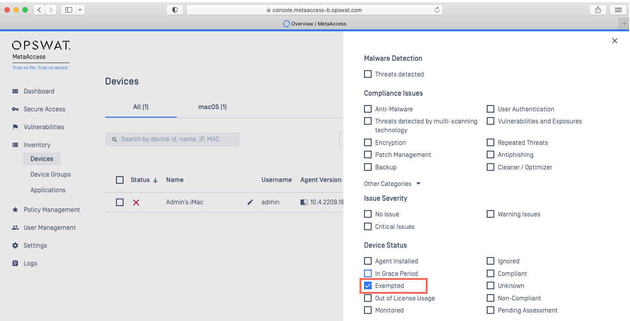Click the Vulnerabilities flag icon
The image size is (630, 321).
15,127
